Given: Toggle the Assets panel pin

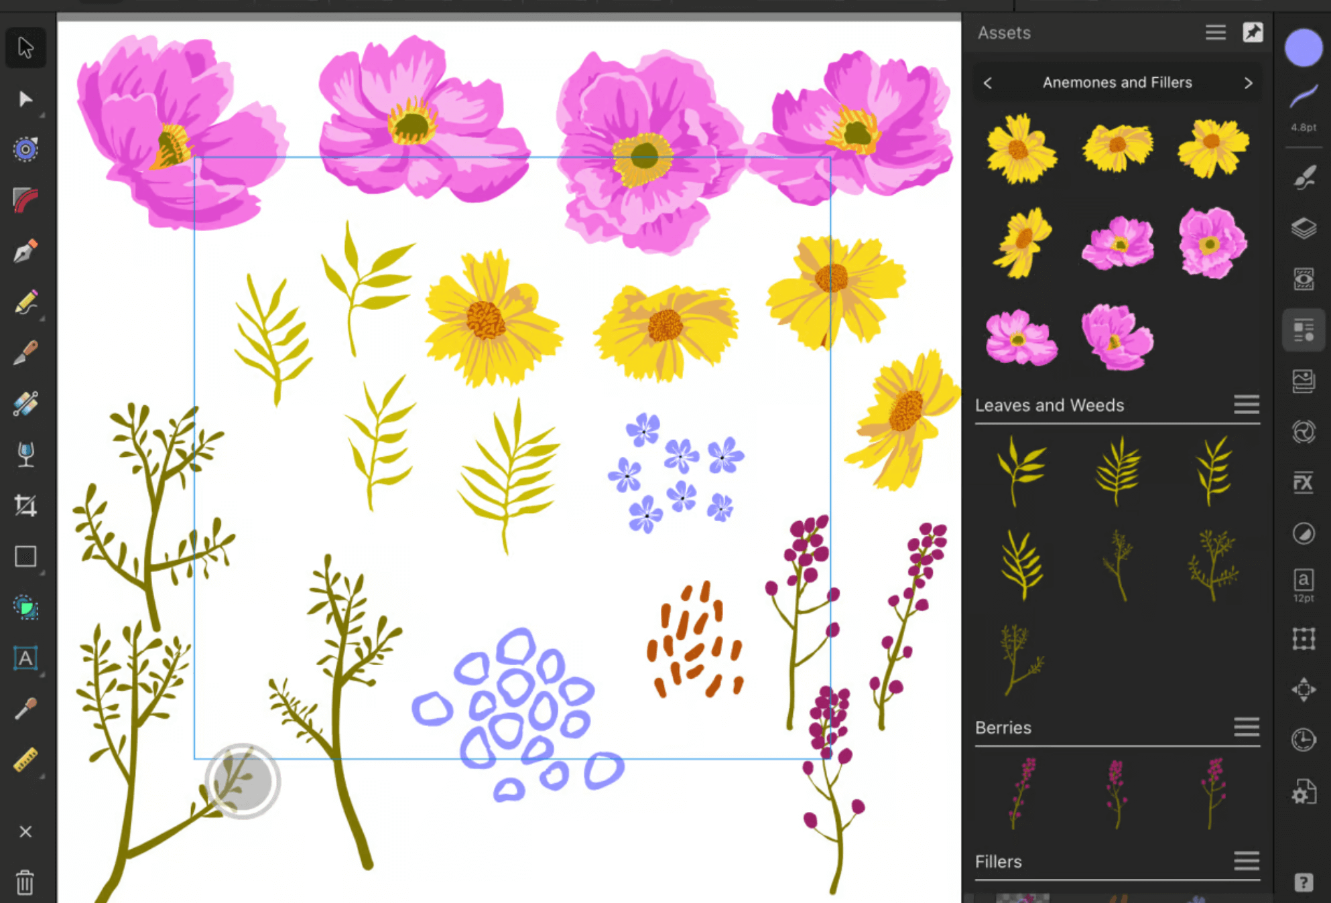Looking at the screenshot, I should coord(1253,32).
